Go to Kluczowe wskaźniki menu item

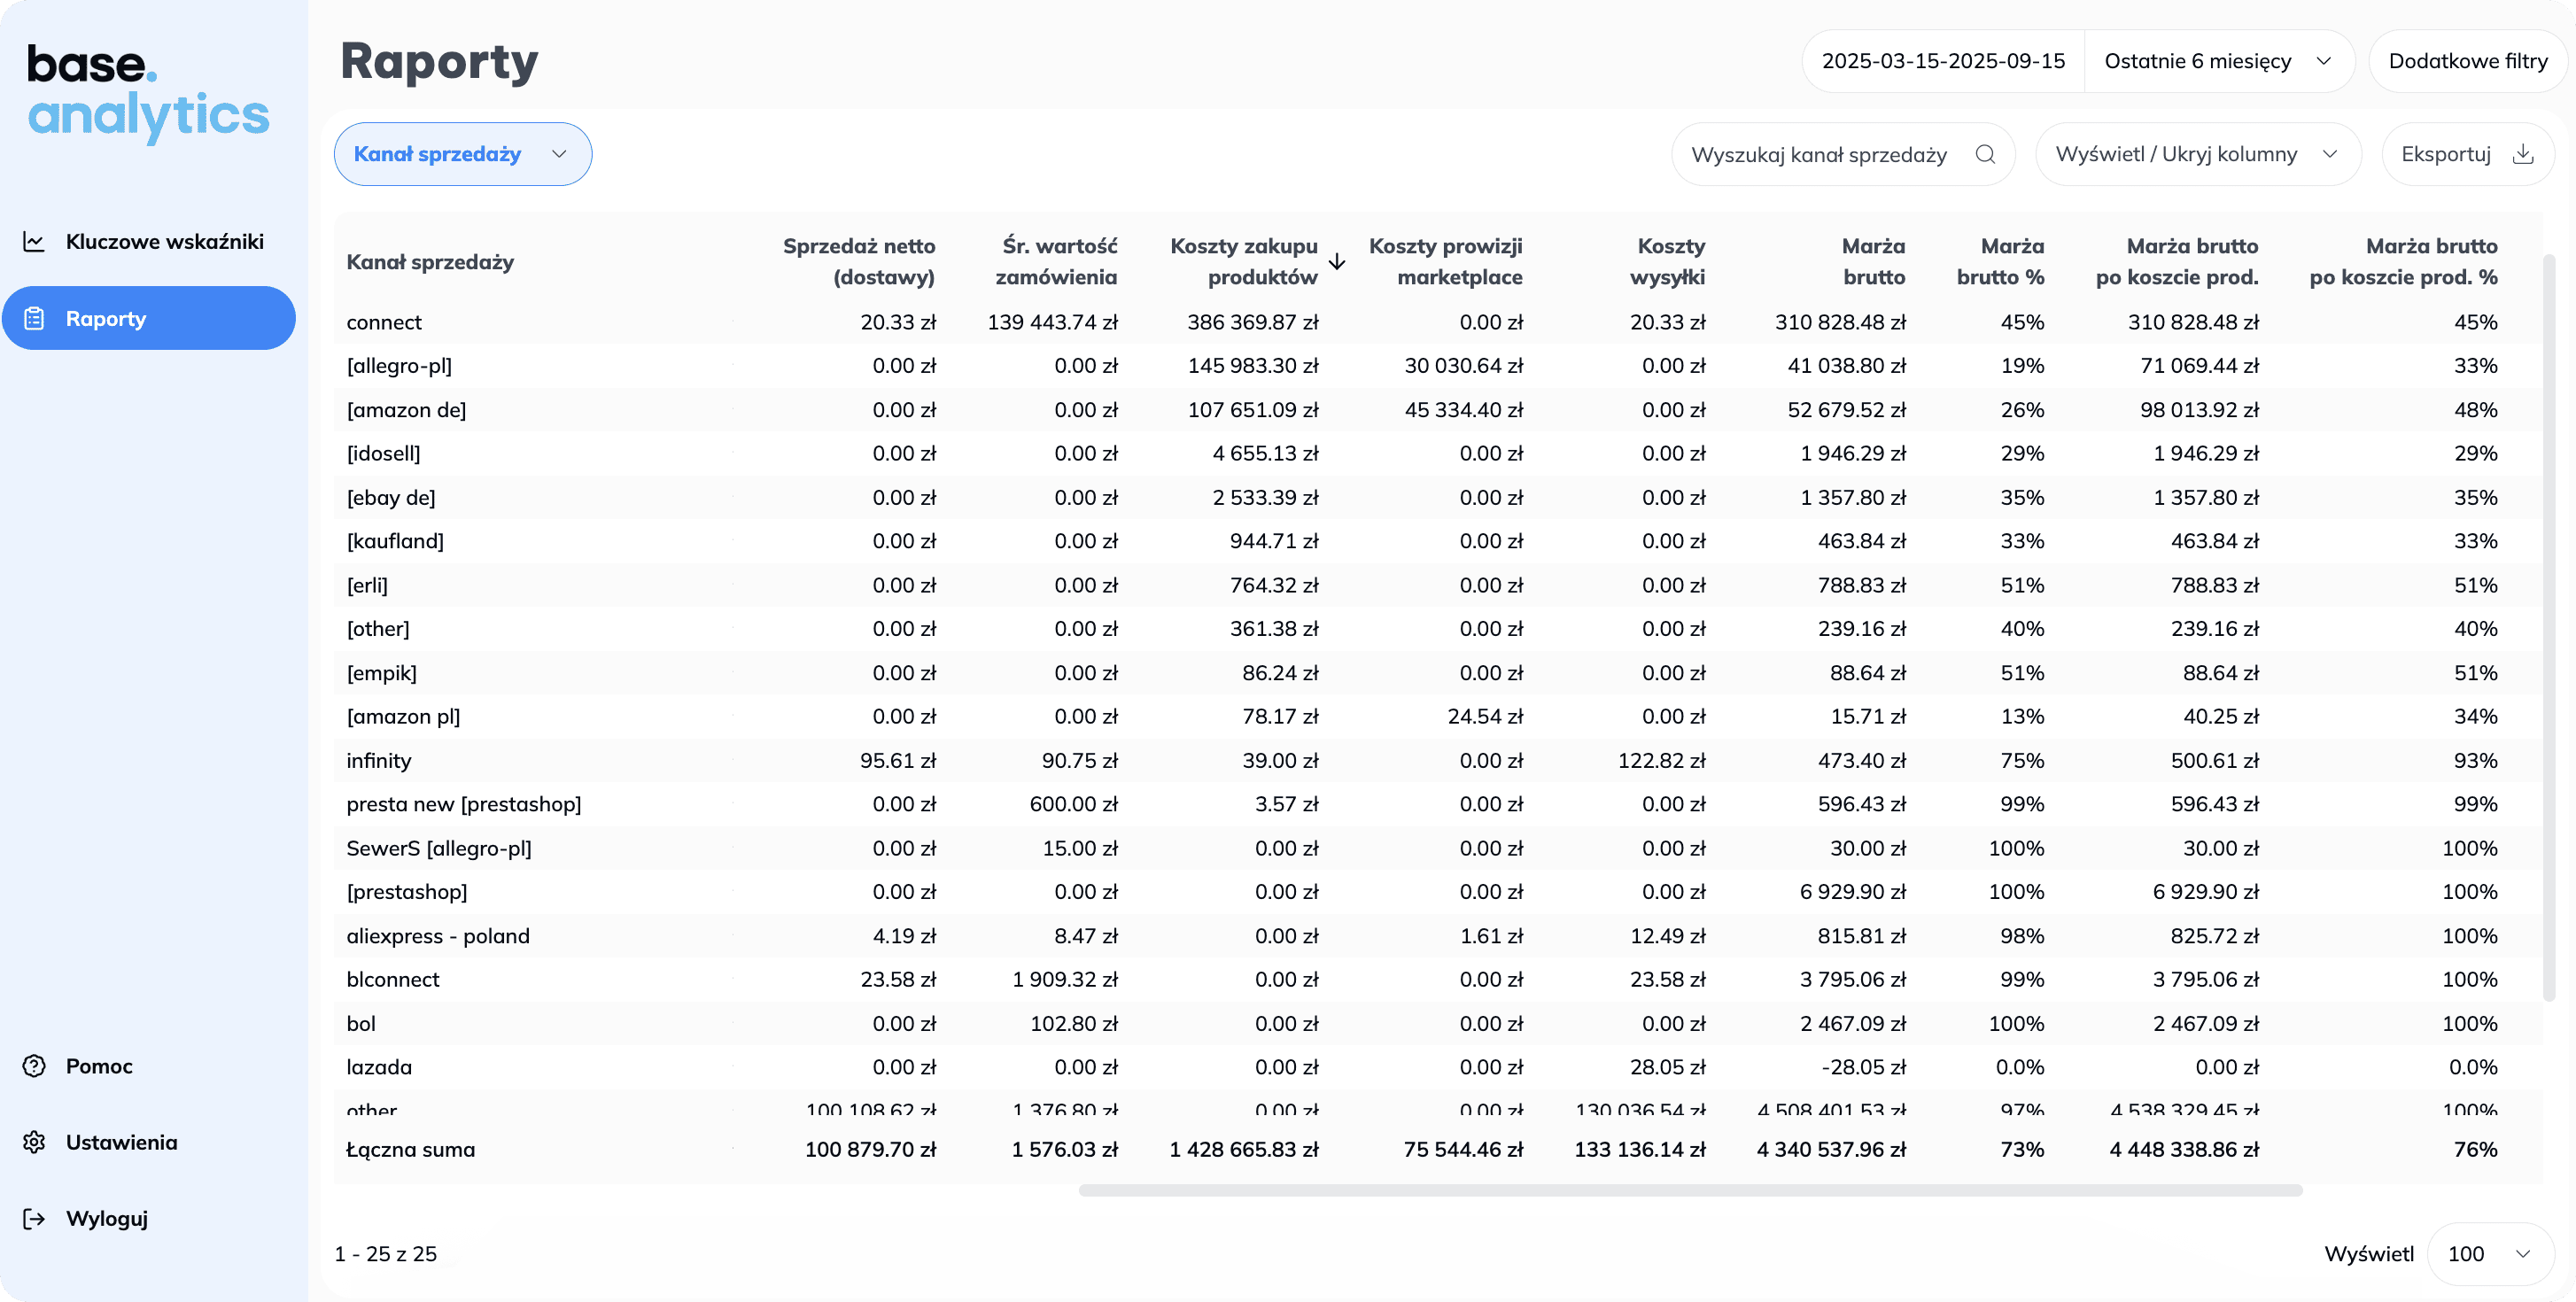[164, 241]
